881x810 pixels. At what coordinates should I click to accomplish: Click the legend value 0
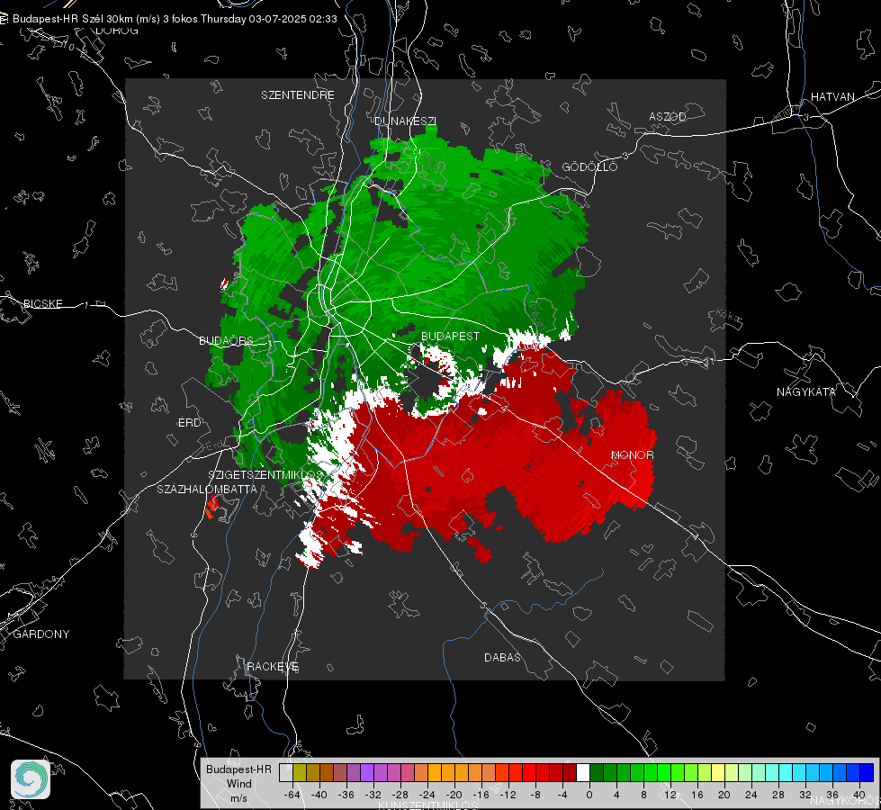click(x=589, y=795)
